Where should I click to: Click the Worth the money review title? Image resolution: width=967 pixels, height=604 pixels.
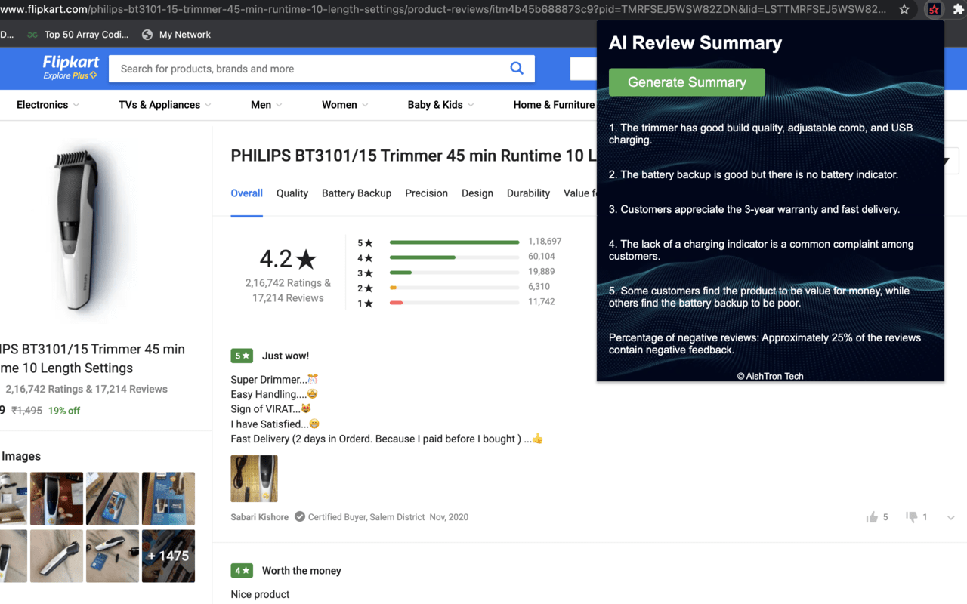tap(301, 571)
